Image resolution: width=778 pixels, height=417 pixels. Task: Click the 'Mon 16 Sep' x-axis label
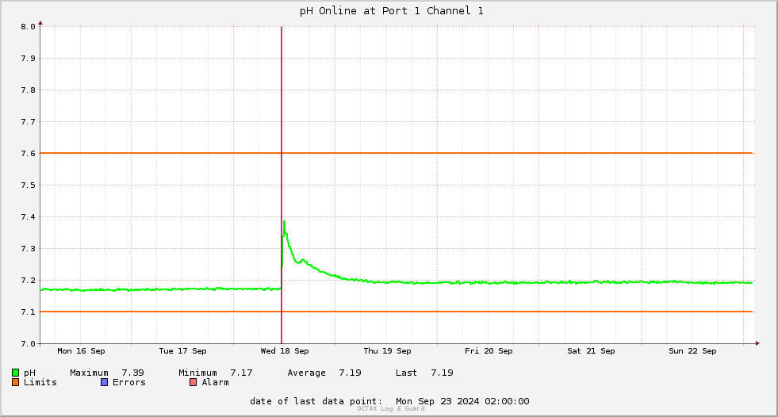[81, 351]
